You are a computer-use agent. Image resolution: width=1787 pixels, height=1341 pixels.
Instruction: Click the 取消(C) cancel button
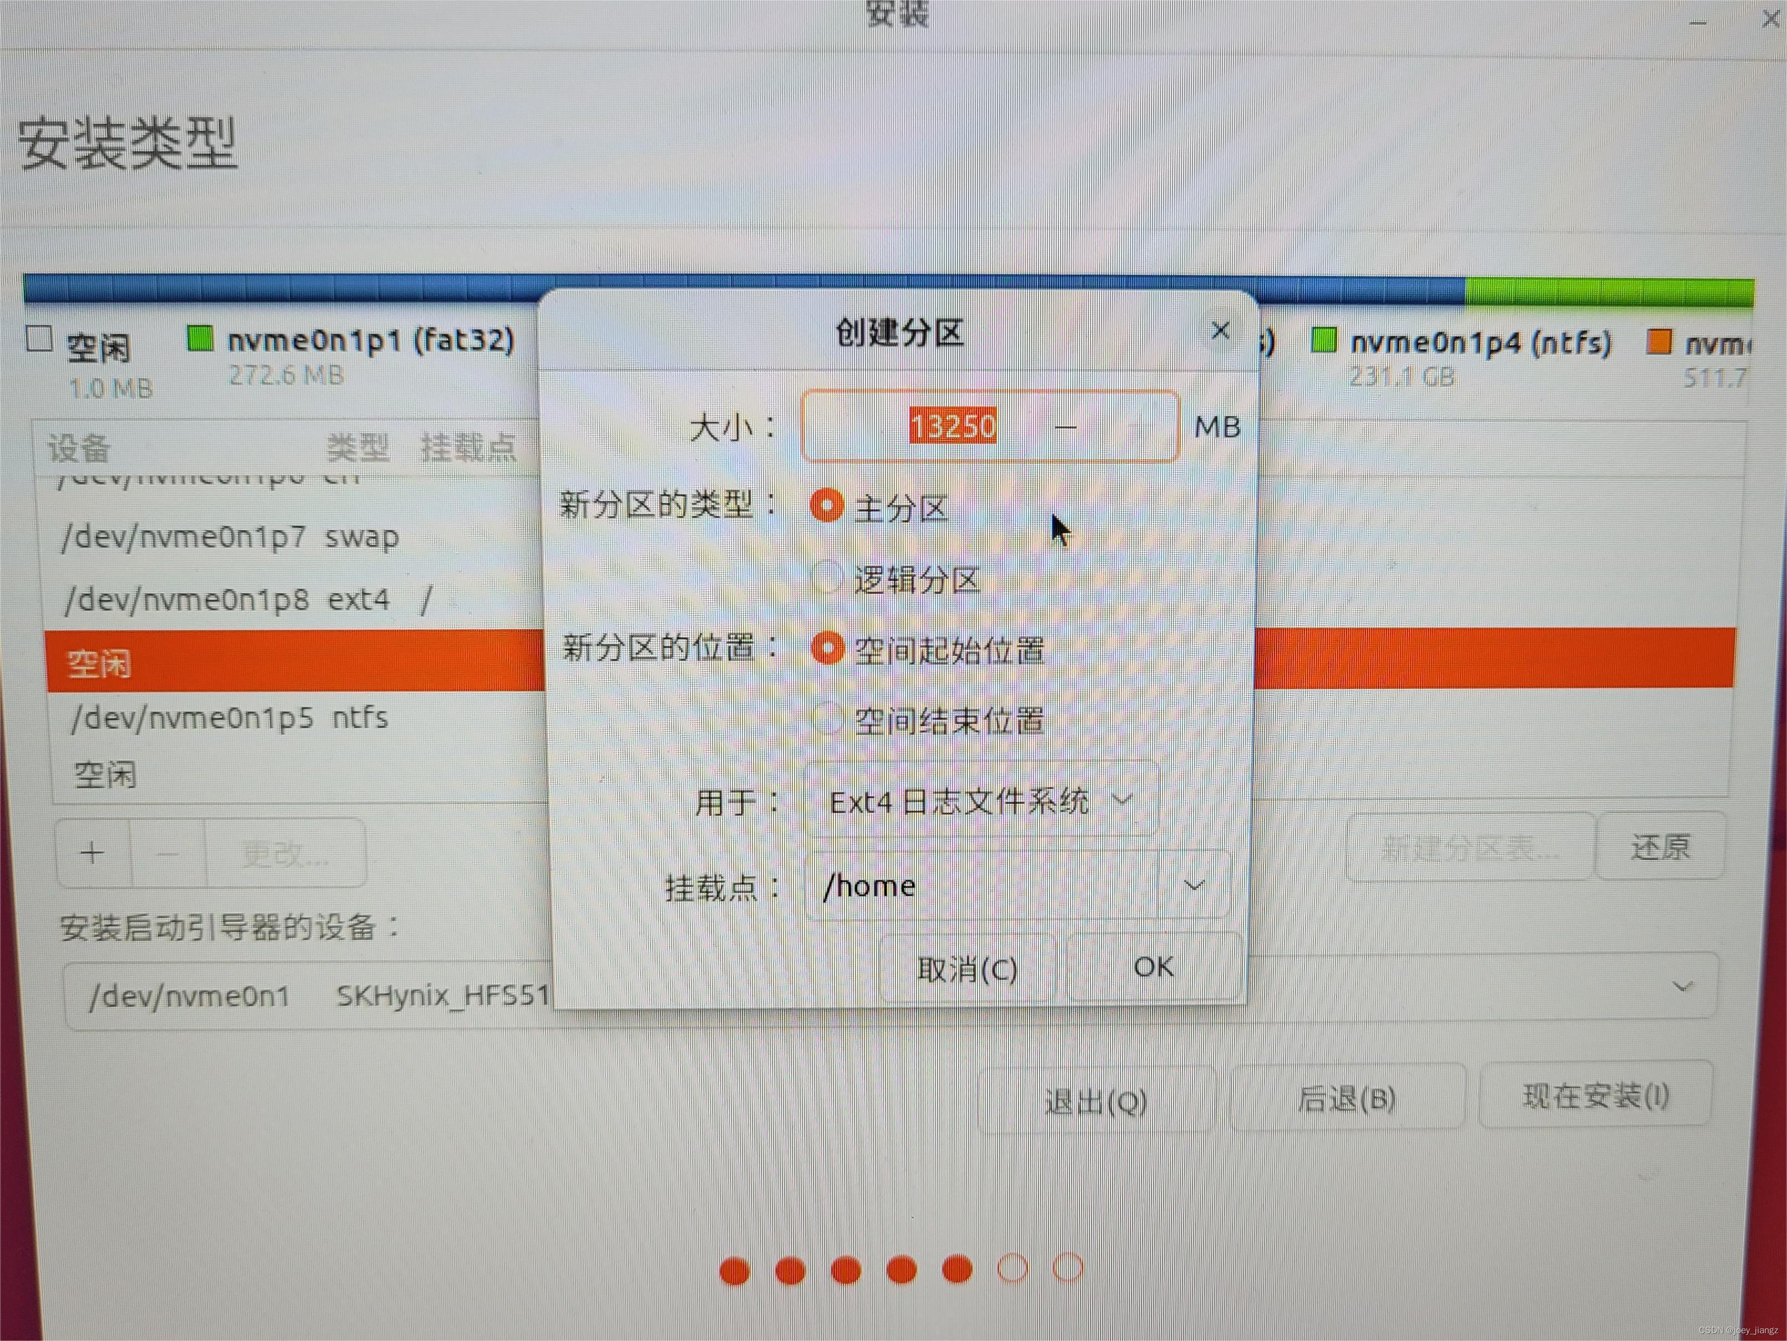[x=967, y=968]
